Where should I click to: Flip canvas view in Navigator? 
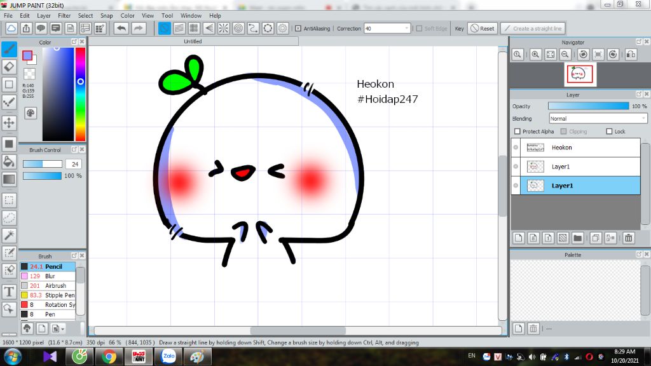click(631, 55)
